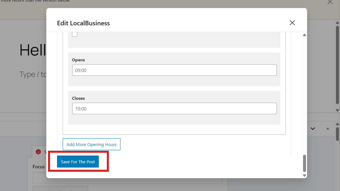Collapse the panel using chevron down icon

pos(313,129)
